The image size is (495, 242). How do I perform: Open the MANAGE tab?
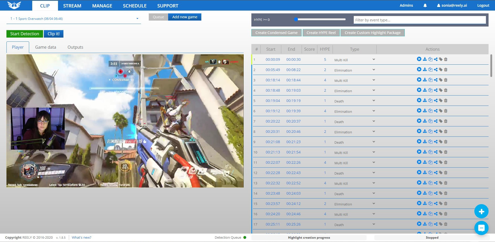(102, 6)
